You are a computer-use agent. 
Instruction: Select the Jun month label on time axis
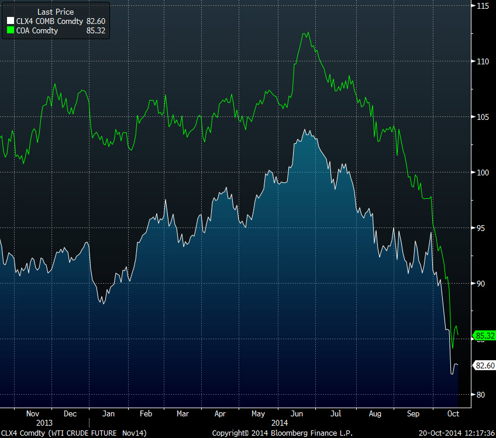point(296,413)
